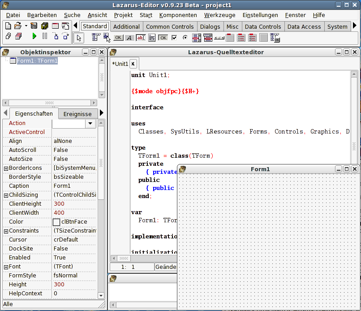Select the TCheckBox component icon

pyautogui.click(x=174, y=38)
